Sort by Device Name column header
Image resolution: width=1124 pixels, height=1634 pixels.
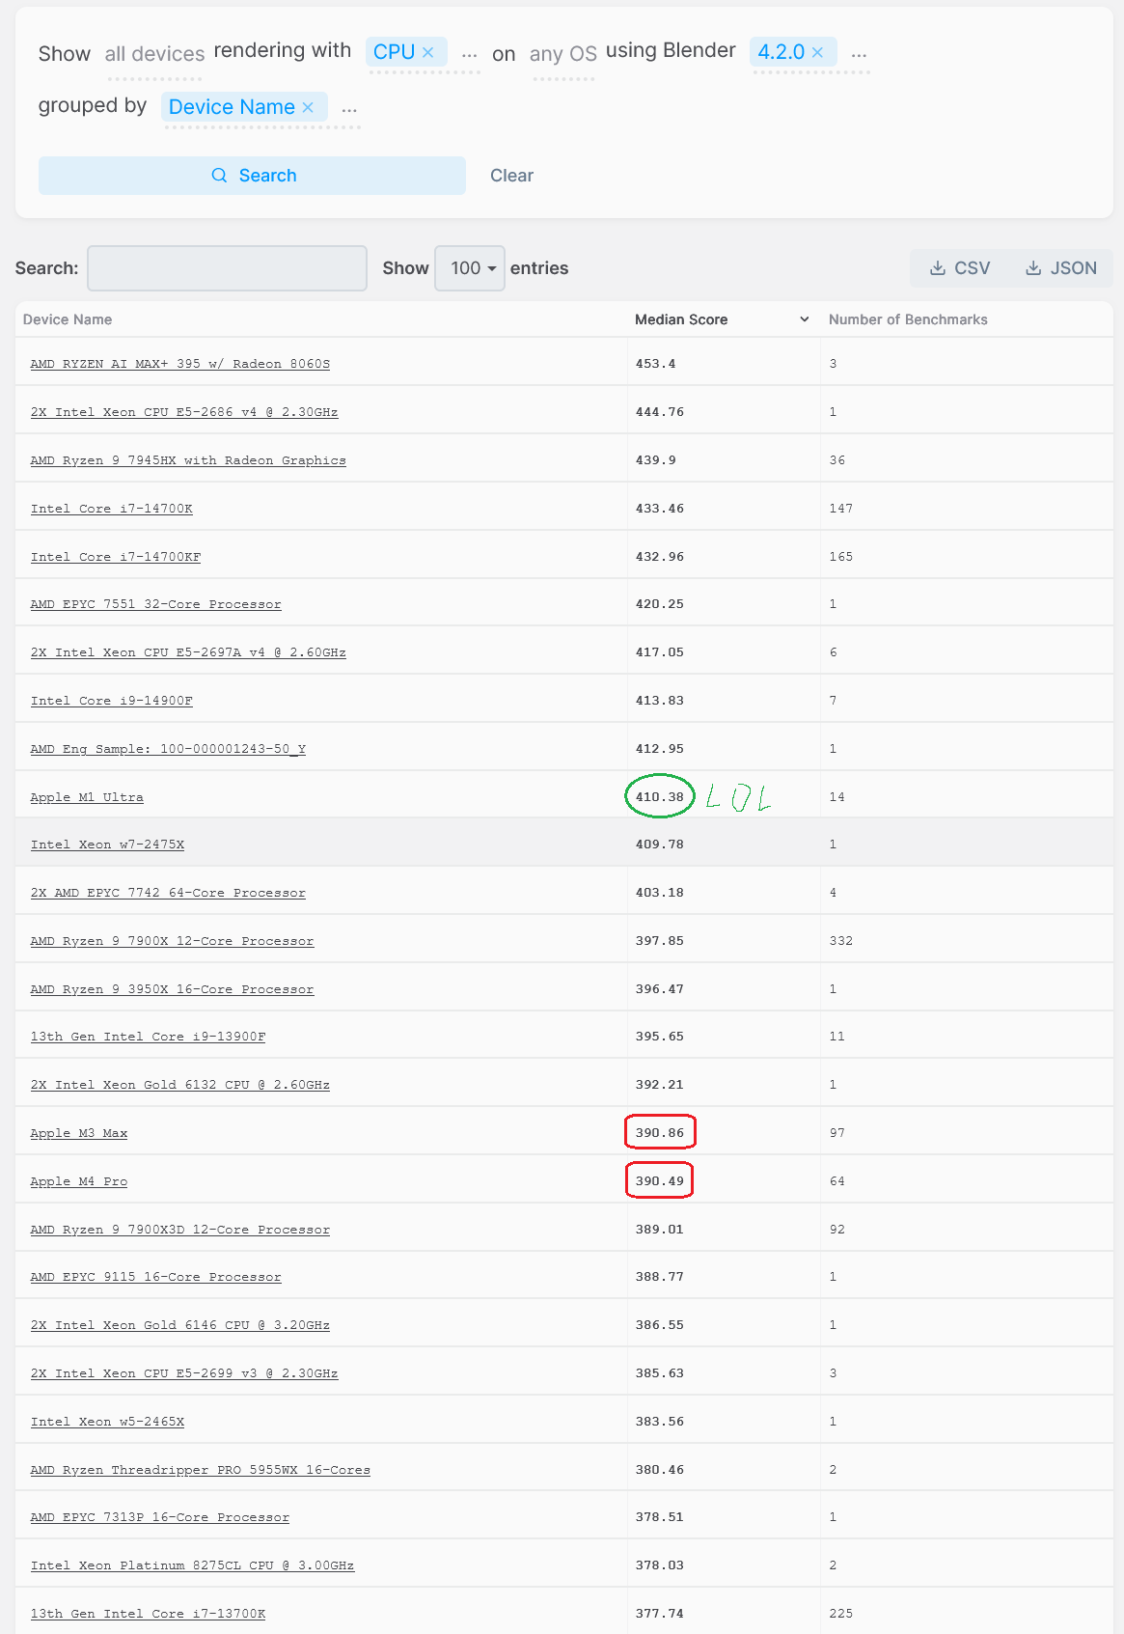click(68, 319)
